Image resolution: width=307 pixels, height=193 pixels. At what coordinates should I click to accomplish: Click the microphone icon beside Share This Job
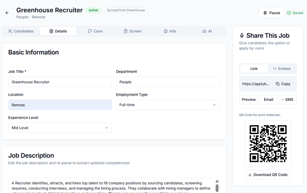(242, 35)
